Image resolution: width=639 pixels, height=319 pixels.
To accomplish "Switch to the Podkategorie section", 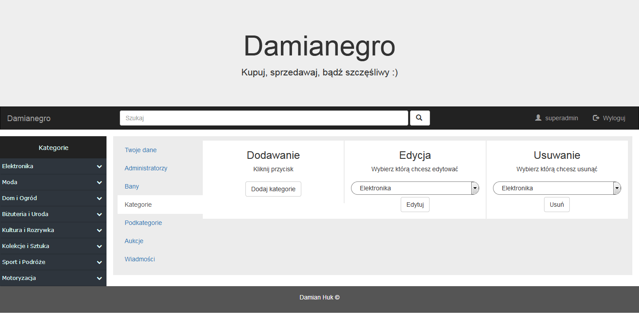I will pyautogui.click(x=143, y=223).
